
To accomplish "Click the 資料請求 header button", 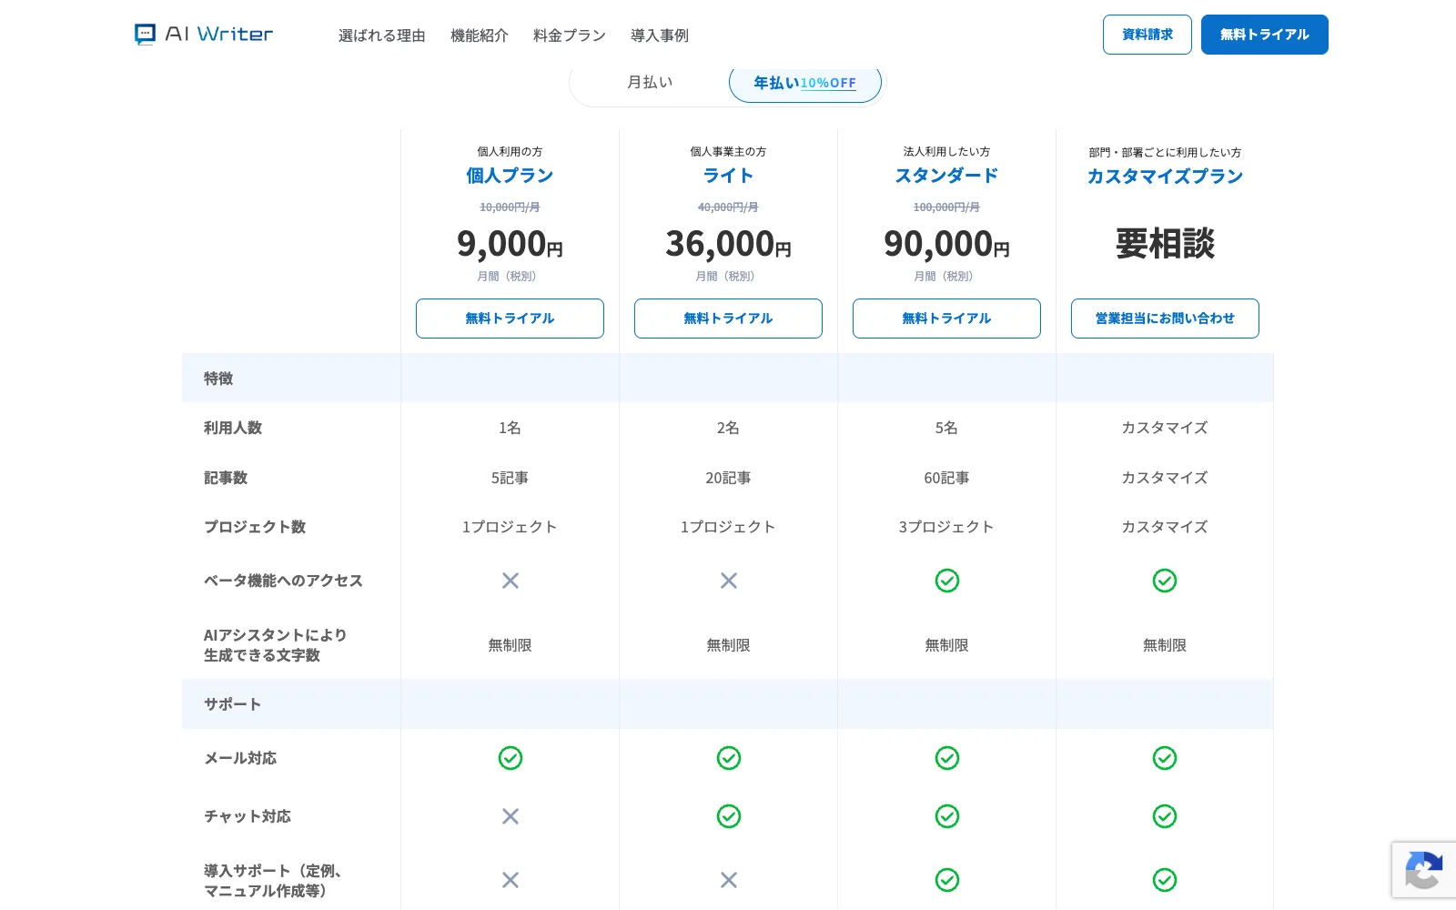I will (1148, 35).
